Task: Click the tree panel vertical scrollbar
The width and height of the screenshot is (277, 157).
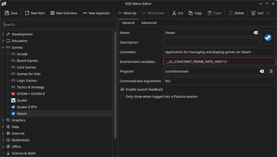Action: pos(115,85)
